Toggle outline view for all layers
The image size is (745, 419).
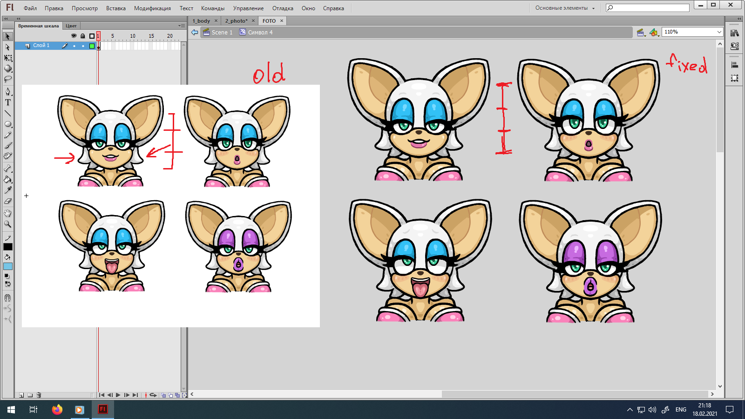(x=92, y=36)
